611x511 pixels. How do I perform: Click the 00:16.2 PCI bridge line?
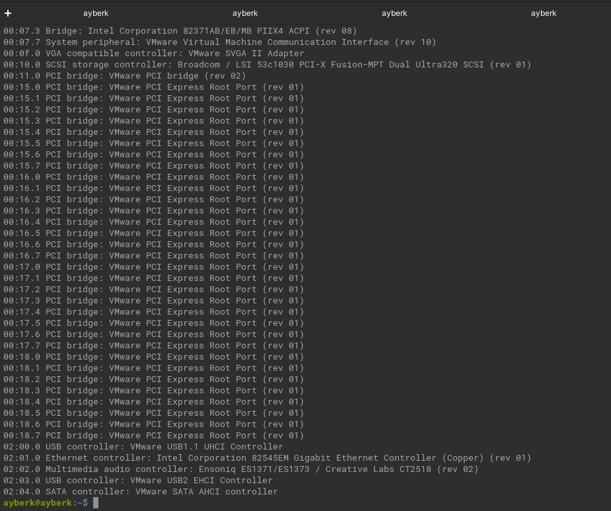pyautogui.click(x=153, y=200)
